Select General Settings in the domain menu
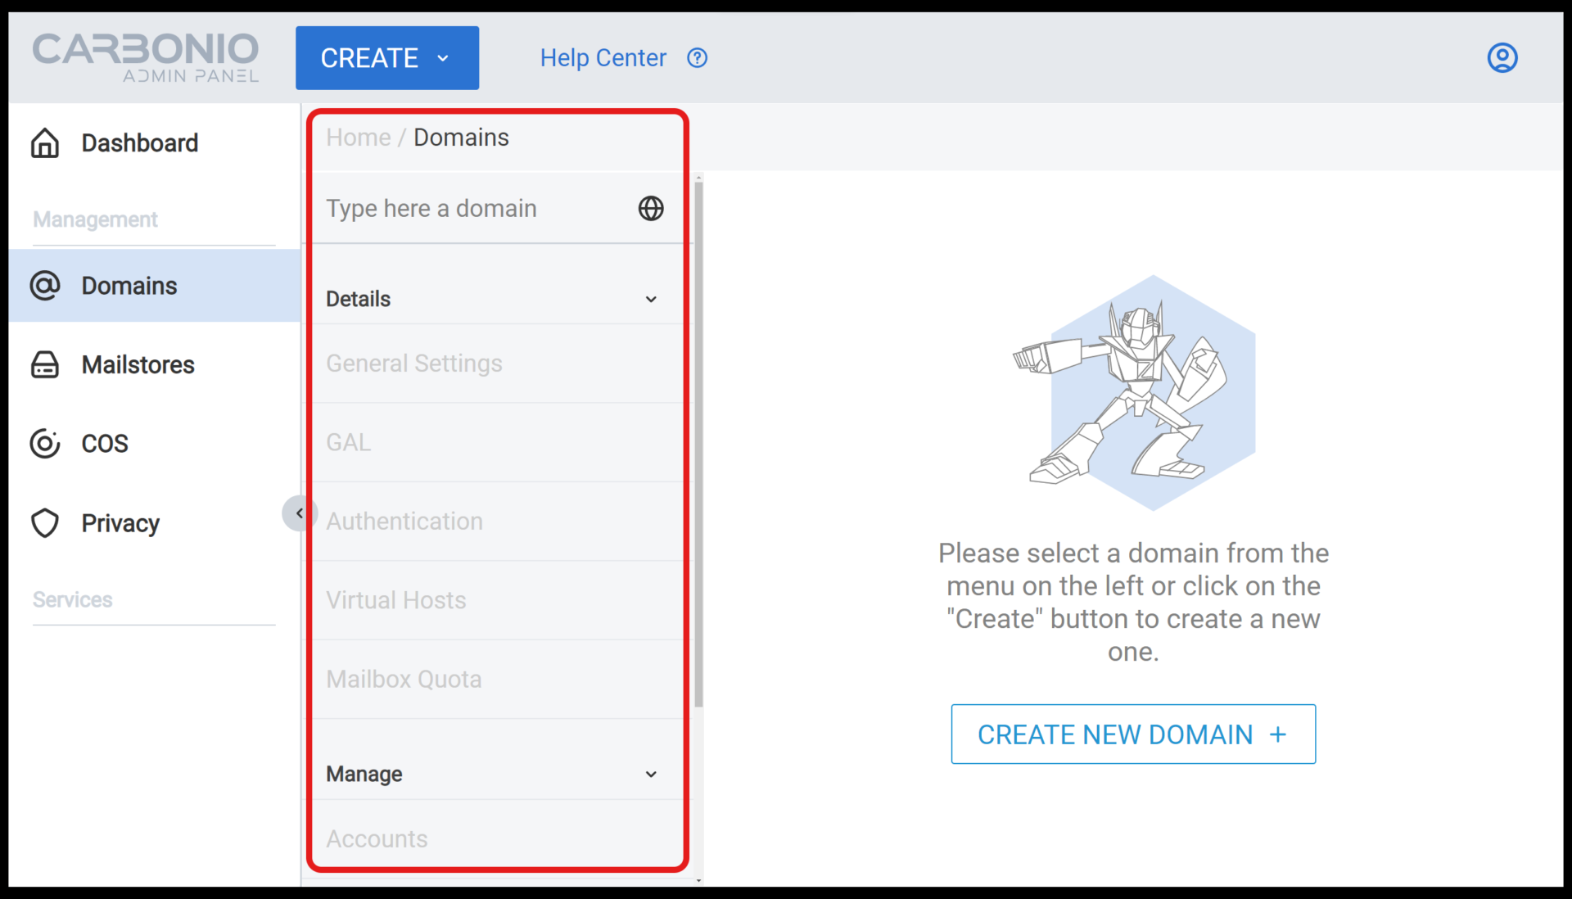Viewport: 1572px width, 899px height. (414, 364)
